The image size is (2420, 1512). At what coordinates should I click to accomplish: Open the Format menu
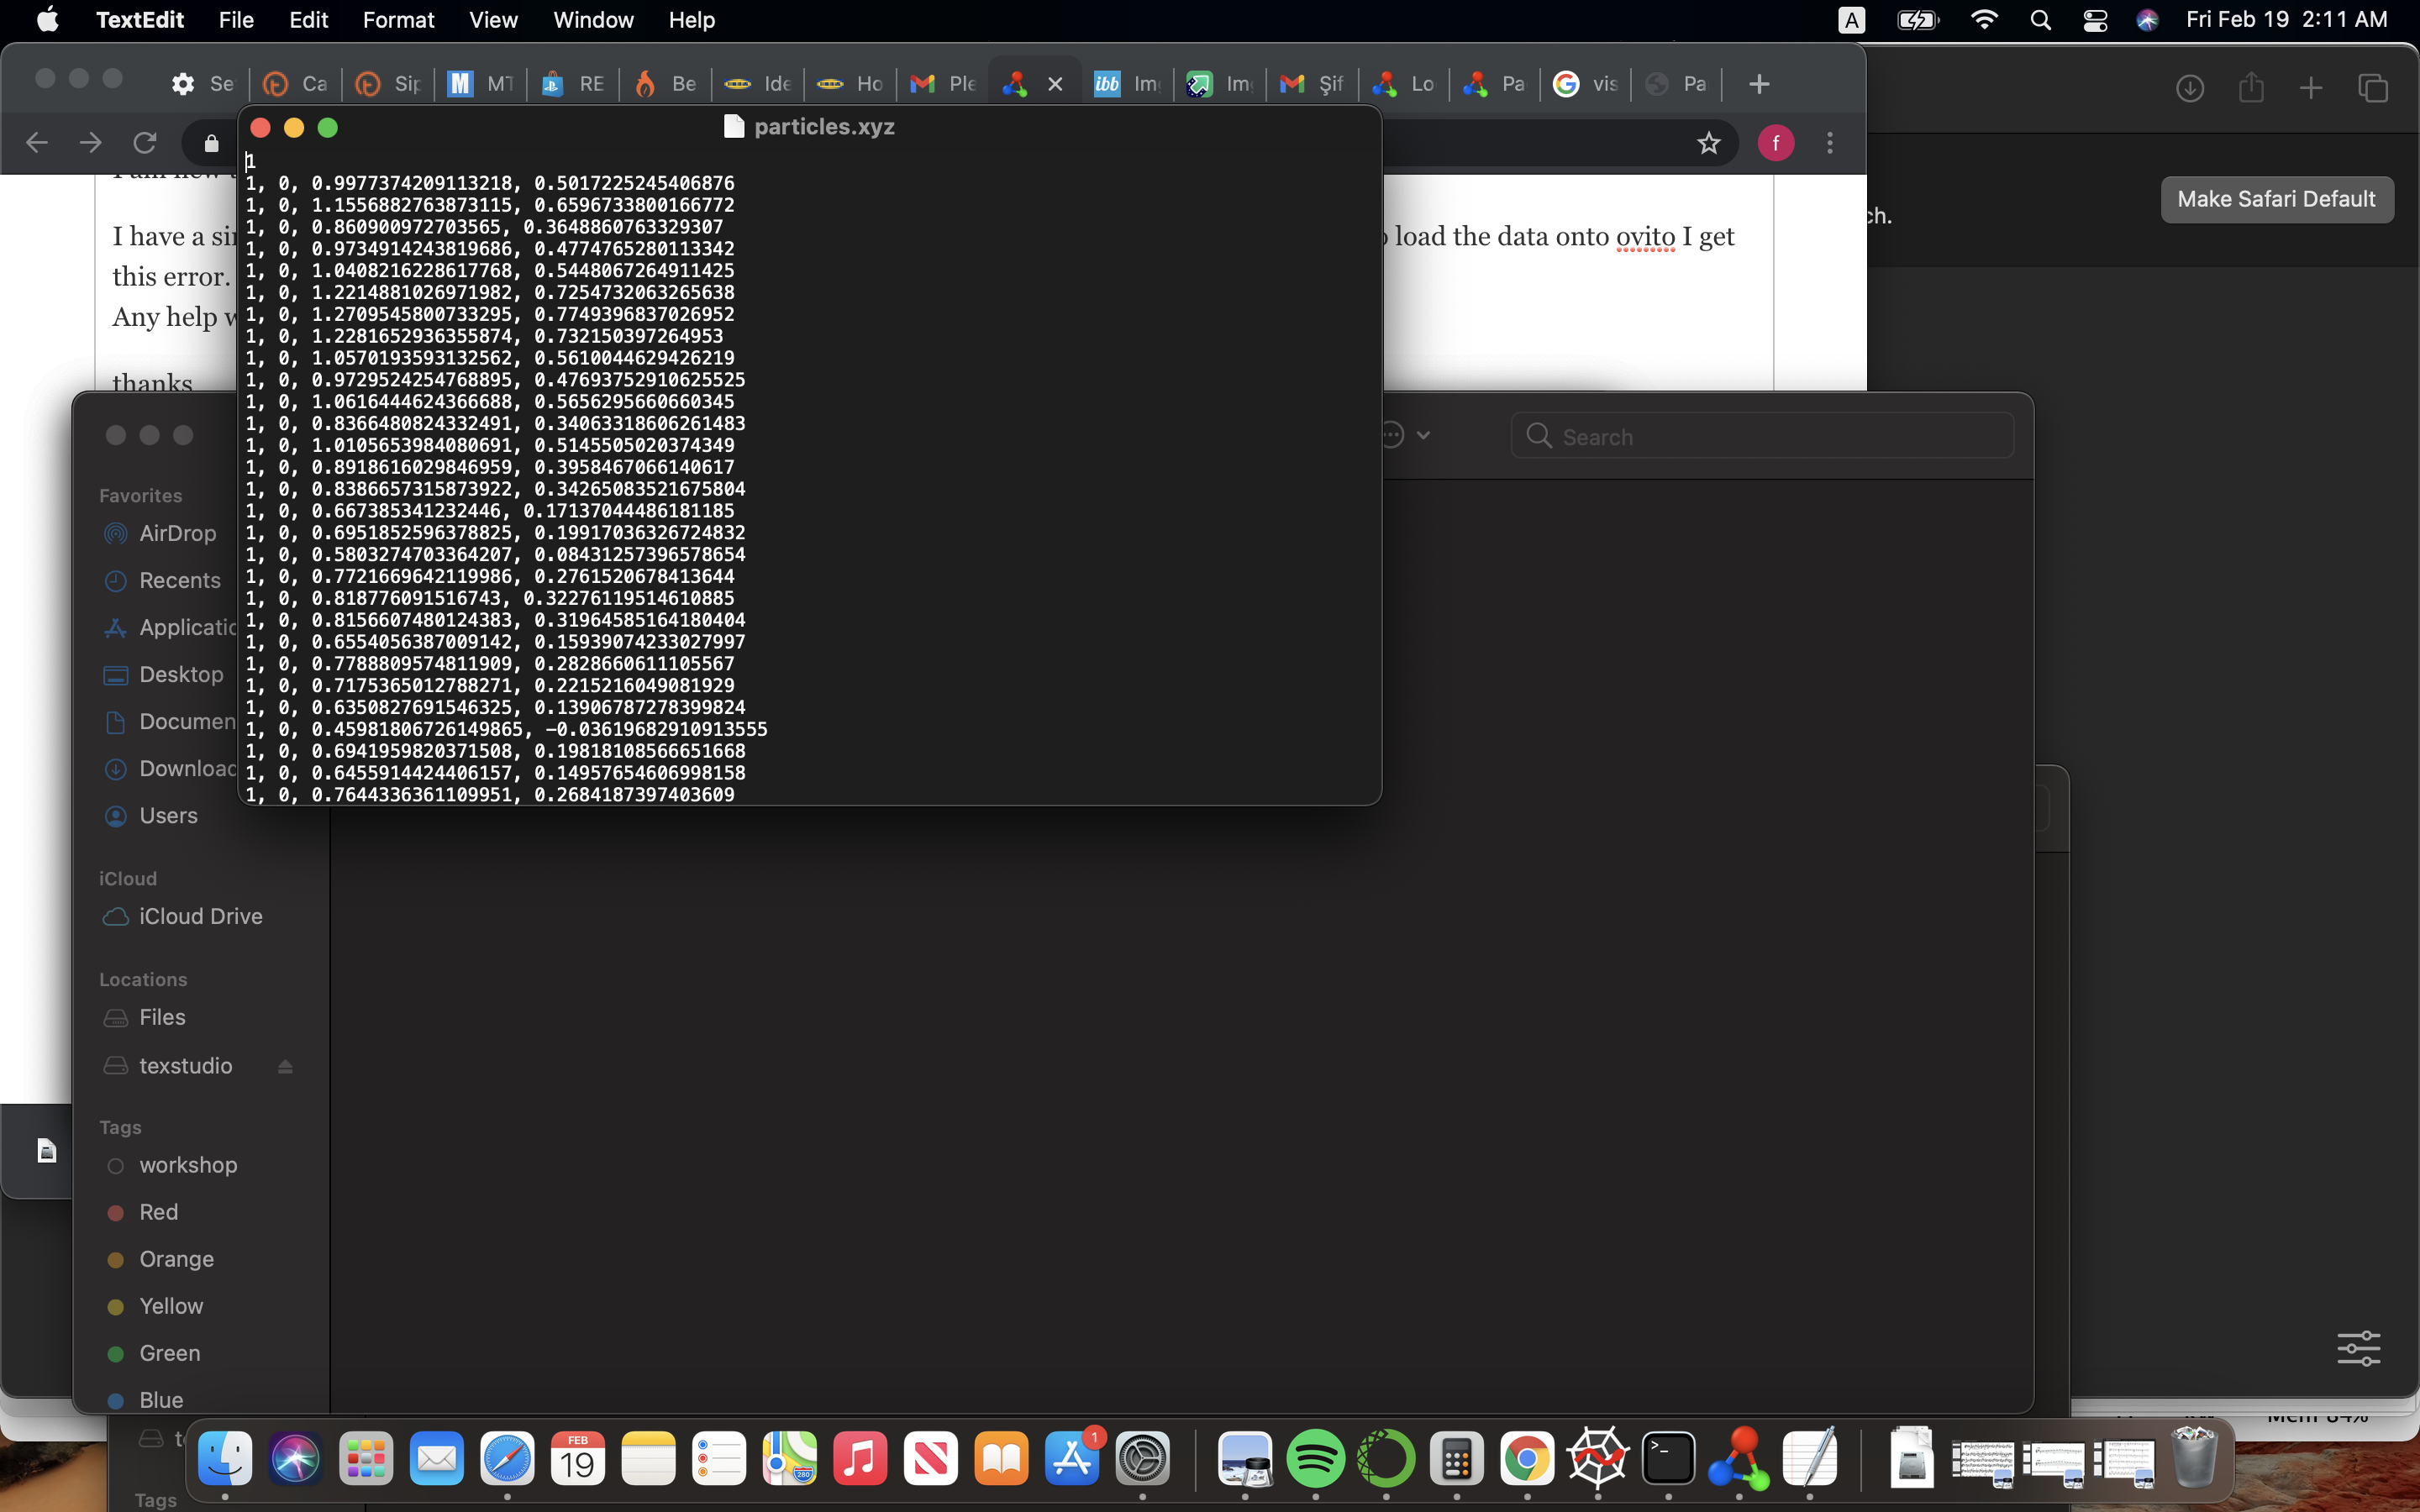point(398,20)
